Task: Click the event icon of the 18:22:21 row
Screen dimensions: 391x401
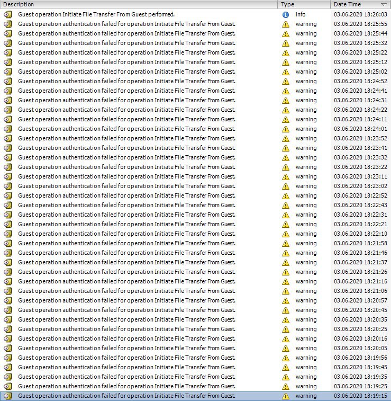Action: coord(8,224)
